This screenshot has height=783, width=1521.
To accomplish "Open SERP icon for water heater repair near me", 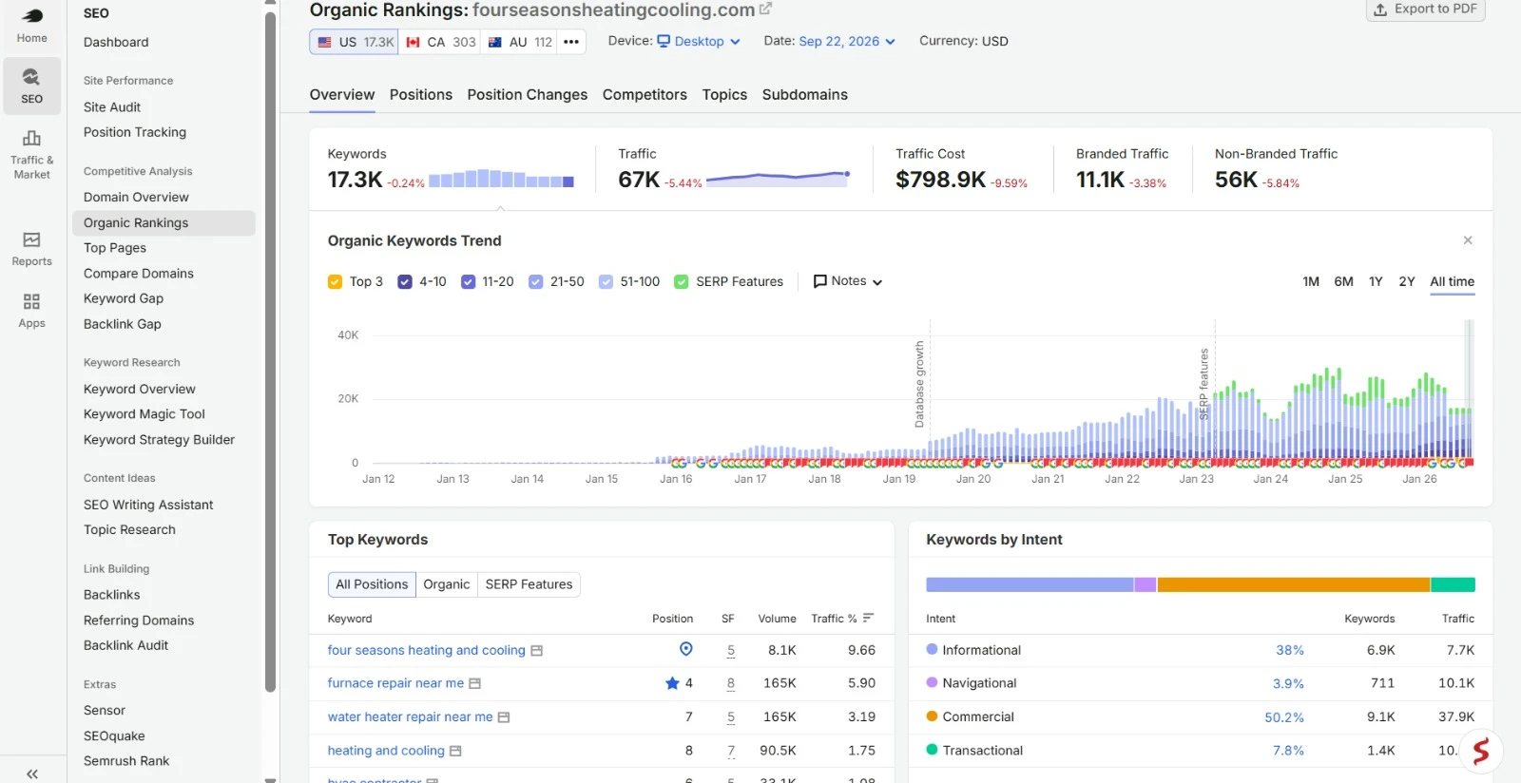I will 504,717.
